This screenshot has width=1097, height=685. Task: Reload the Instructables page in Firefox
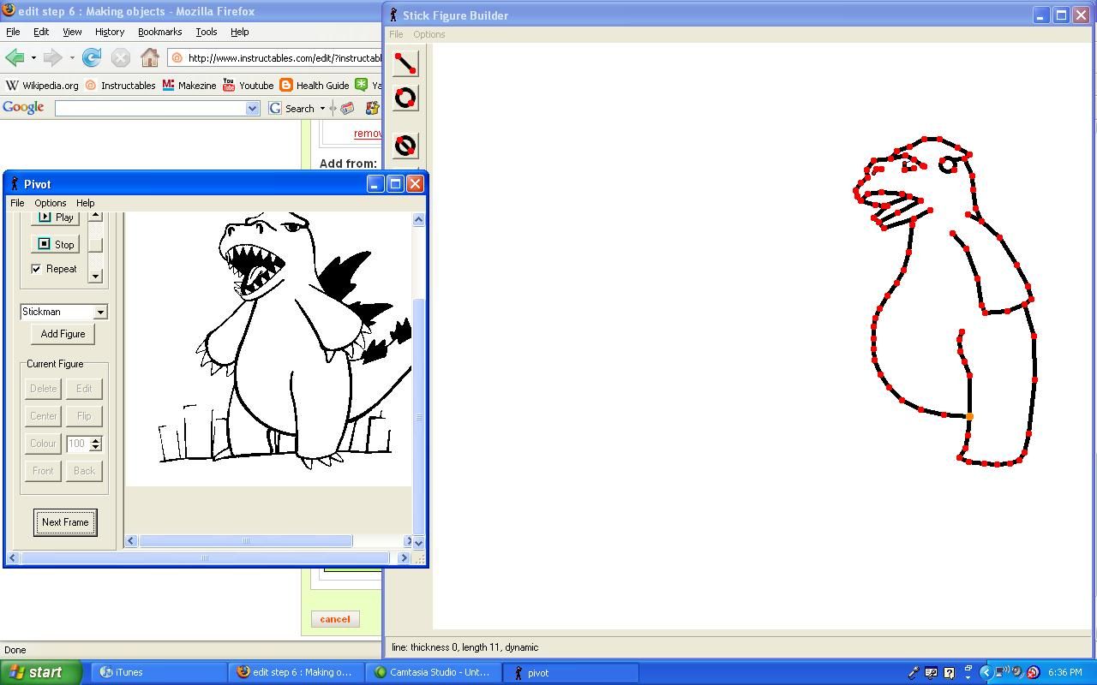click(91, 58)
